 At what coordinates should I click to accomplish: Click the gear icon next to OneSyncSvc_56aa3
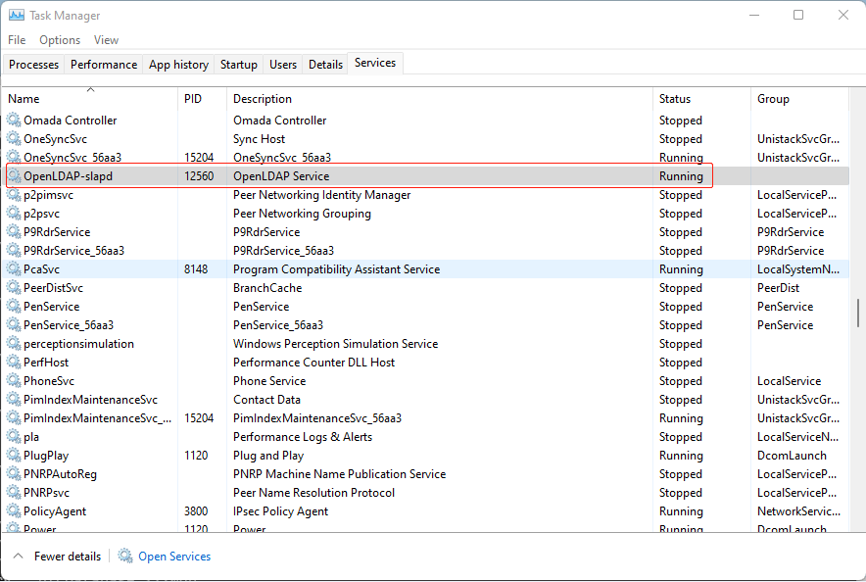pyautogui.click(x=14, y=158)
